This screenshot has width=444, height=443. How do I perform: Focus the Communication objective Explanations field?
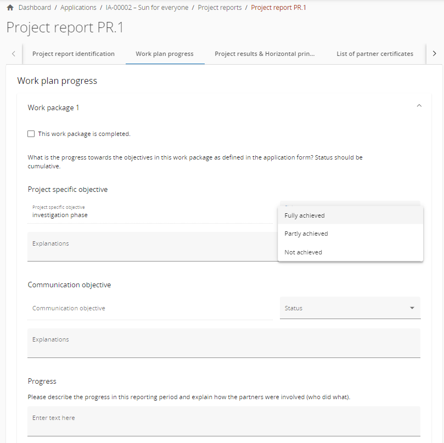(224, 343)
